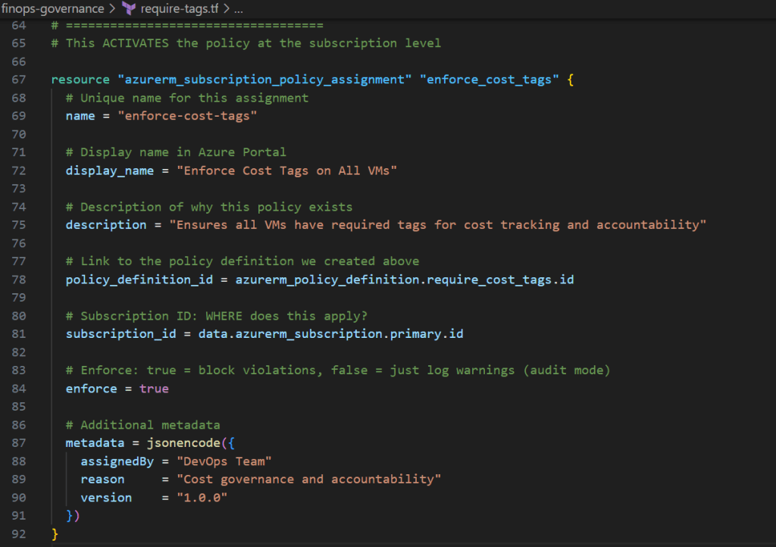Click the Terraform file icon in the breadcrumb
Viewport: 776px width, 547px height.
click(x=129, y=9)
